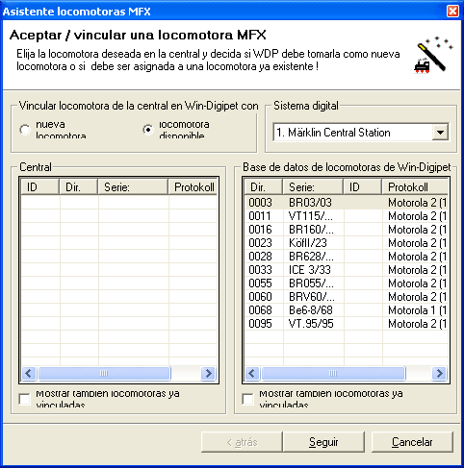Screen dimensions: 464x468
Task: Click the Seguir button
Action: click(x=323, y=442)
